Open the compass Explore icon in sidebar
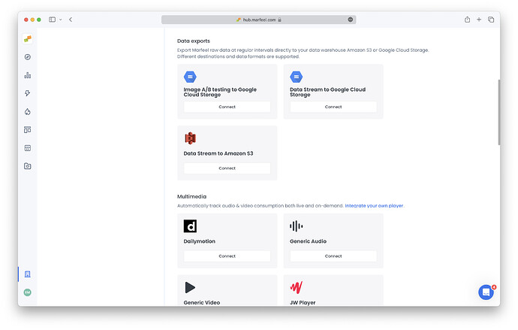 coord(28,57)
